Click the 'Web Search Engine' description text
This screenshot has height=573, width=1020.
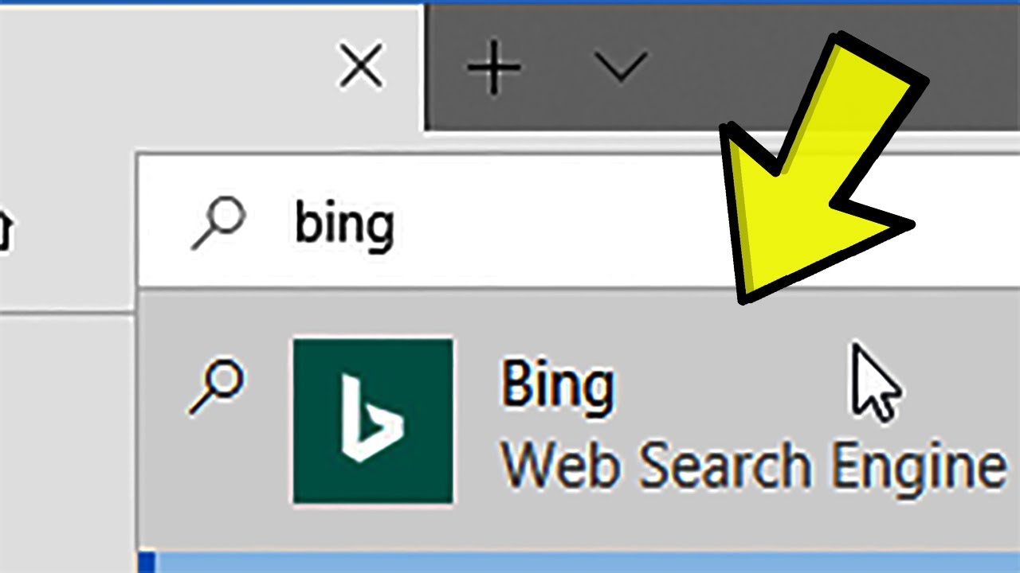[x=752, y=465]
